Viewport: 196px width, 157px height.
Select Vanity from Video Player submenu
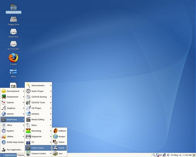[61, 148]
